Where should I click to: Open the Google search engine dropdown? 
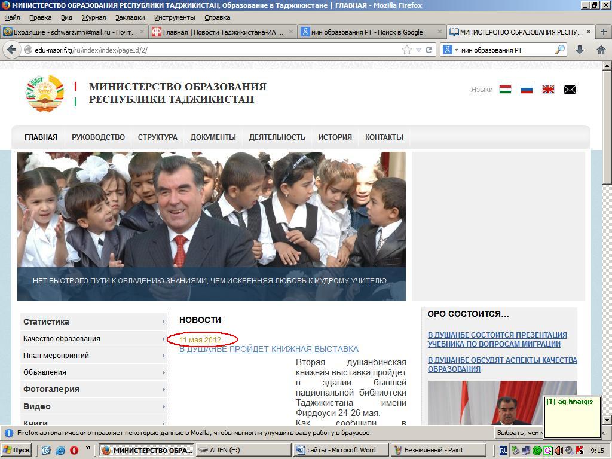(x=450, y=50)
